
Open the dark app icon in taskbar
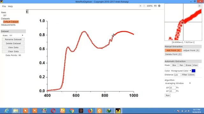point(81,111)
